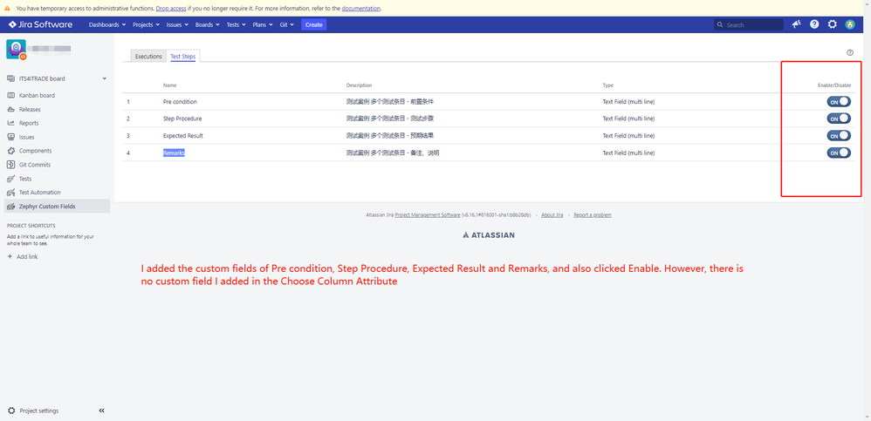Viewport: 871px width, 421px height.
Task: Disable the Pre condition field toggle
Action: pos(839,101)
